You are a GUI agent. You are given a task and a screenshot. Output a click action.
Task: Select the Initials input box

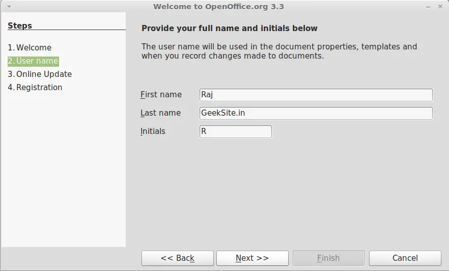coord(235,131)
